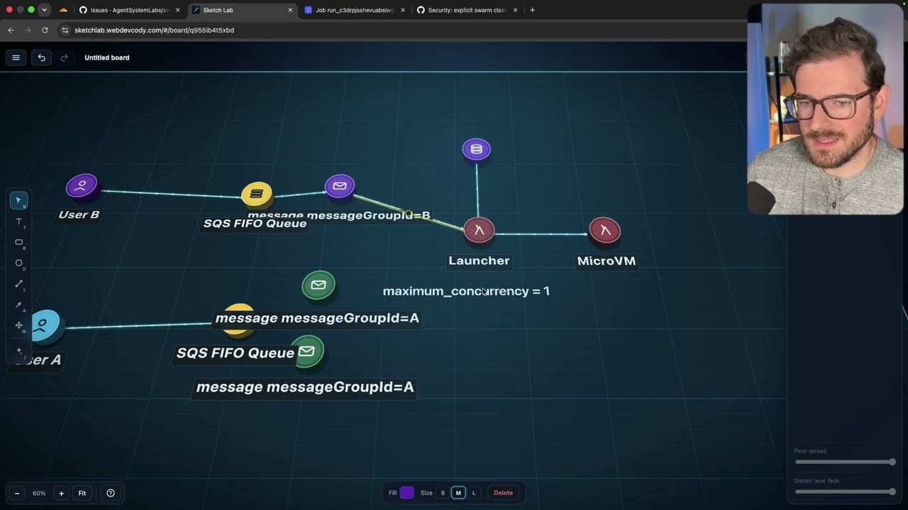Click the maximum_concurrency = 1 text
This screenshot has height=510, width=908.
tap(466, 291)
